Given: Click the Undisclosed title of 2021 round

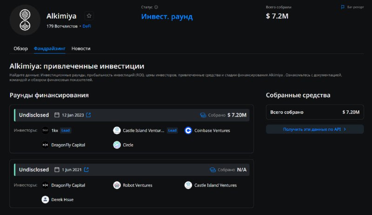Looking at the screenshot, I should 34,170.
